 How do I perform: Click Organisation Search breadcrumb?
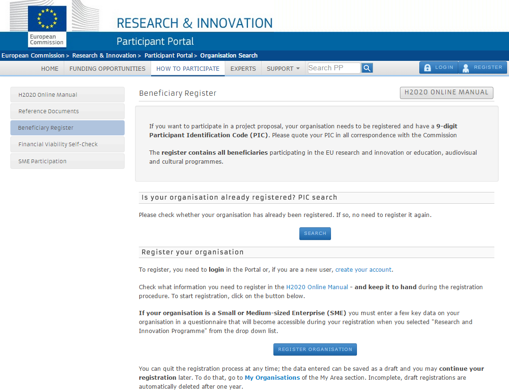[229, 56]
